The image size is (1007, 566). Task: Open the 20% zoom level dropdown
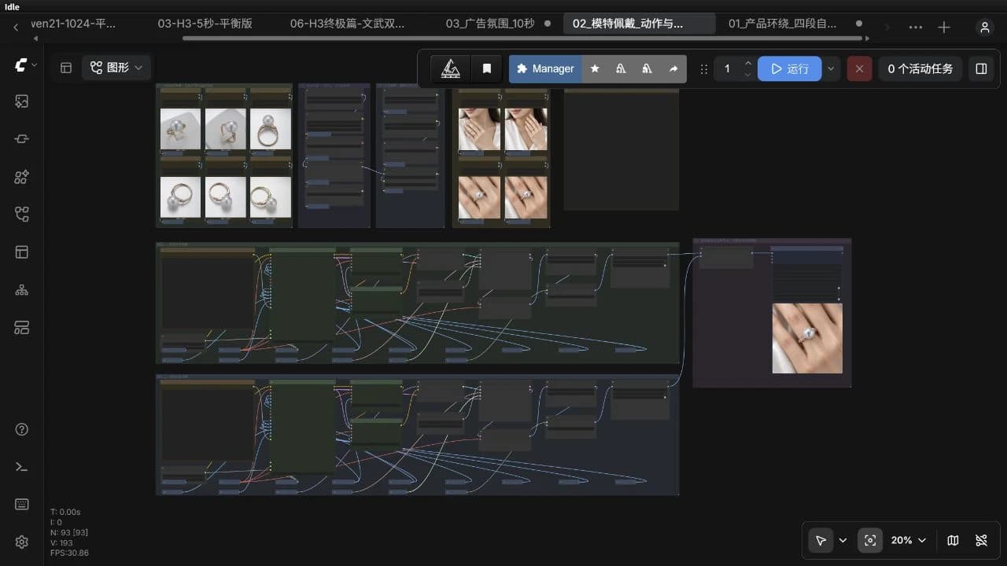(x=909, y=540)
